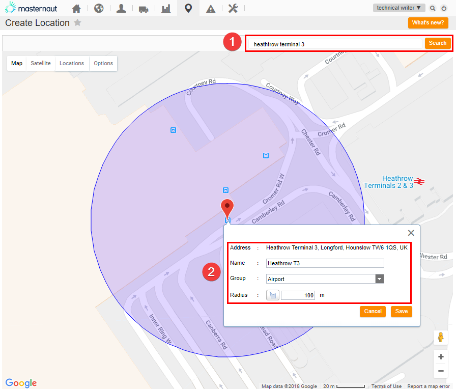Click the power logout icon
Viewport: 456px width, 389px height.
[x=444, y=8]
